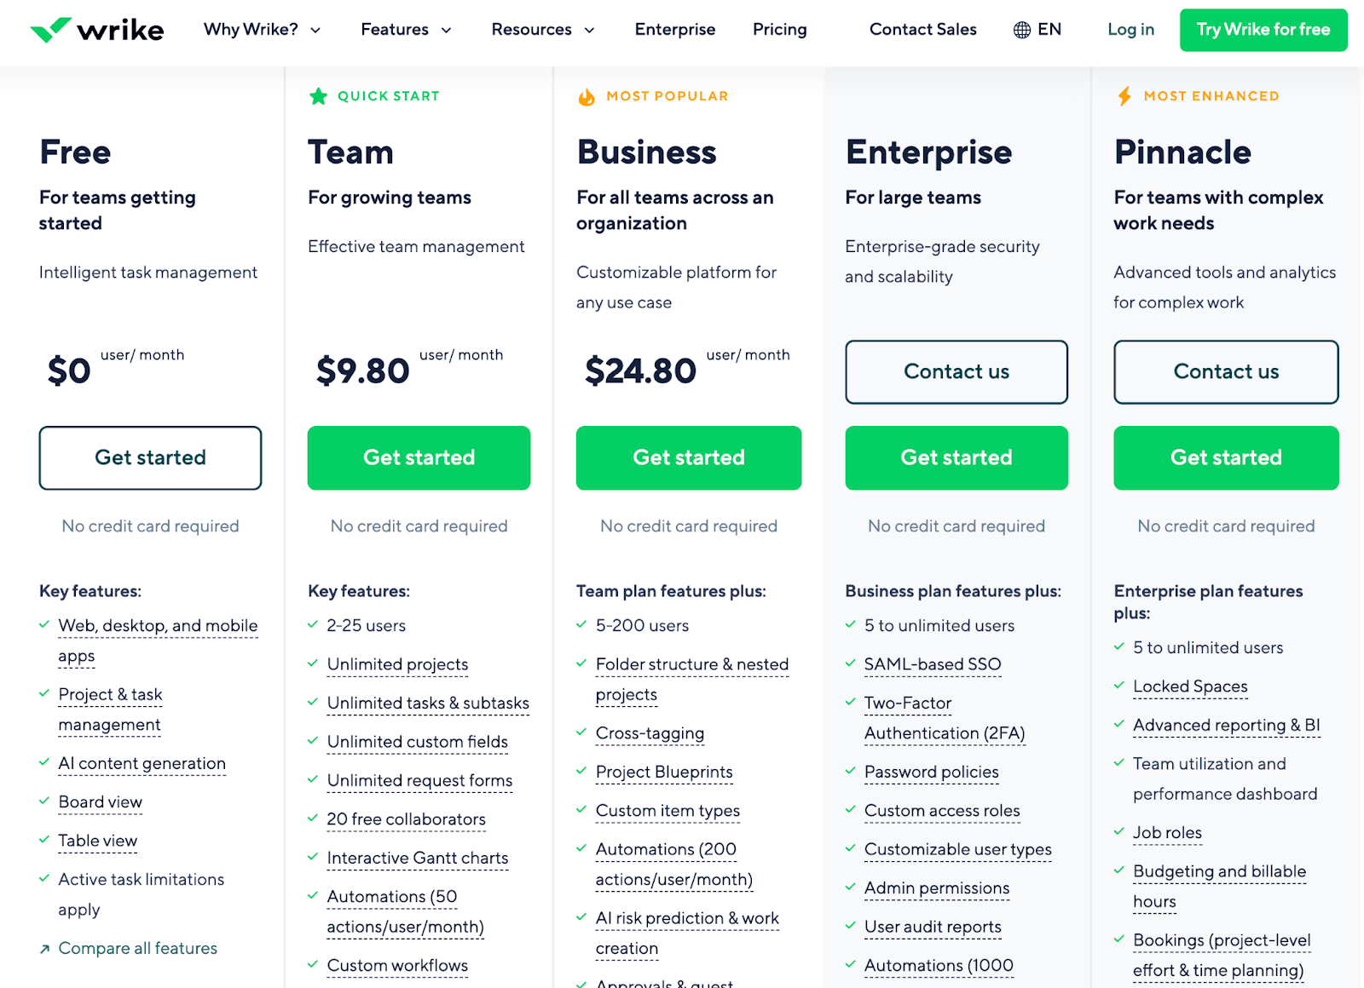Click the Most Enhanced lightning bolt icon
This screenshot has height=988, width=1364.
point(1124,96)
